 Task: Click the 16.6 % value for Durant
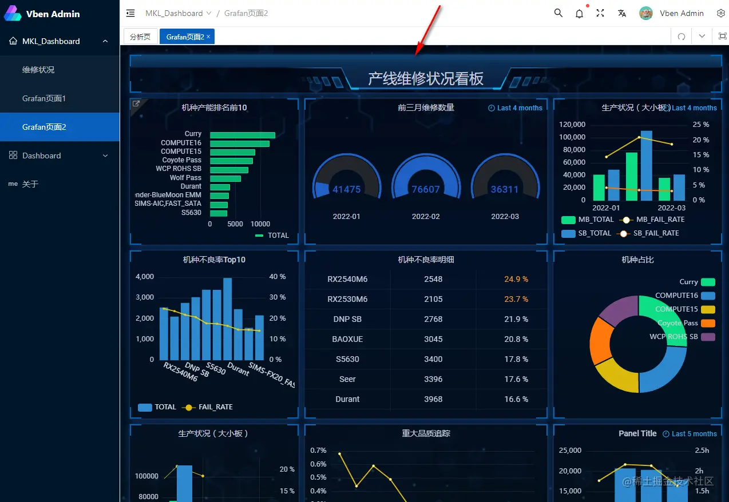click(516, 399)
